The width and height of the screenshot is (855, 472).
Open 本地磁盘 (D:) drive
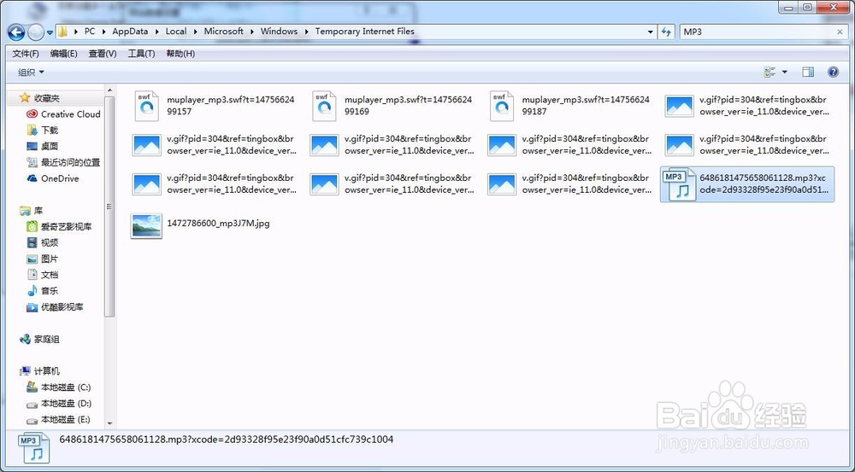[59, 404]
